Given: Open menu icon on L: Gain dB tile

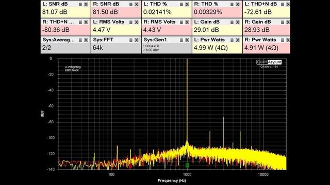Looking at the screenshot, I should (232, 22).
